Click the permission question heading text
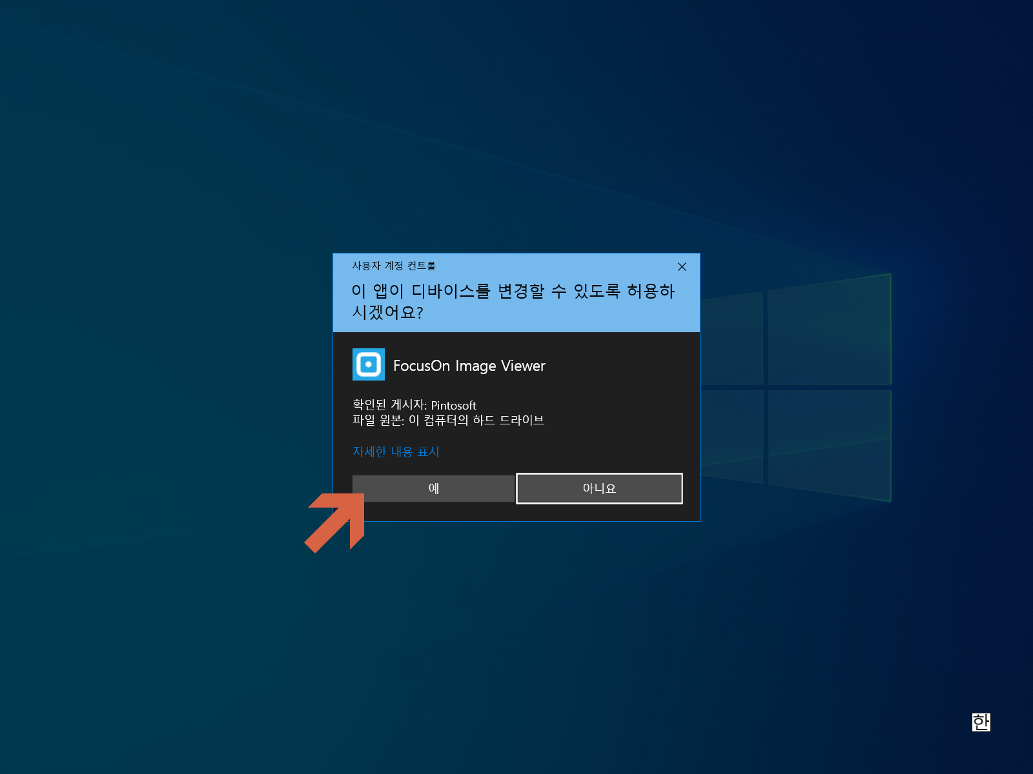 point(513,301)
